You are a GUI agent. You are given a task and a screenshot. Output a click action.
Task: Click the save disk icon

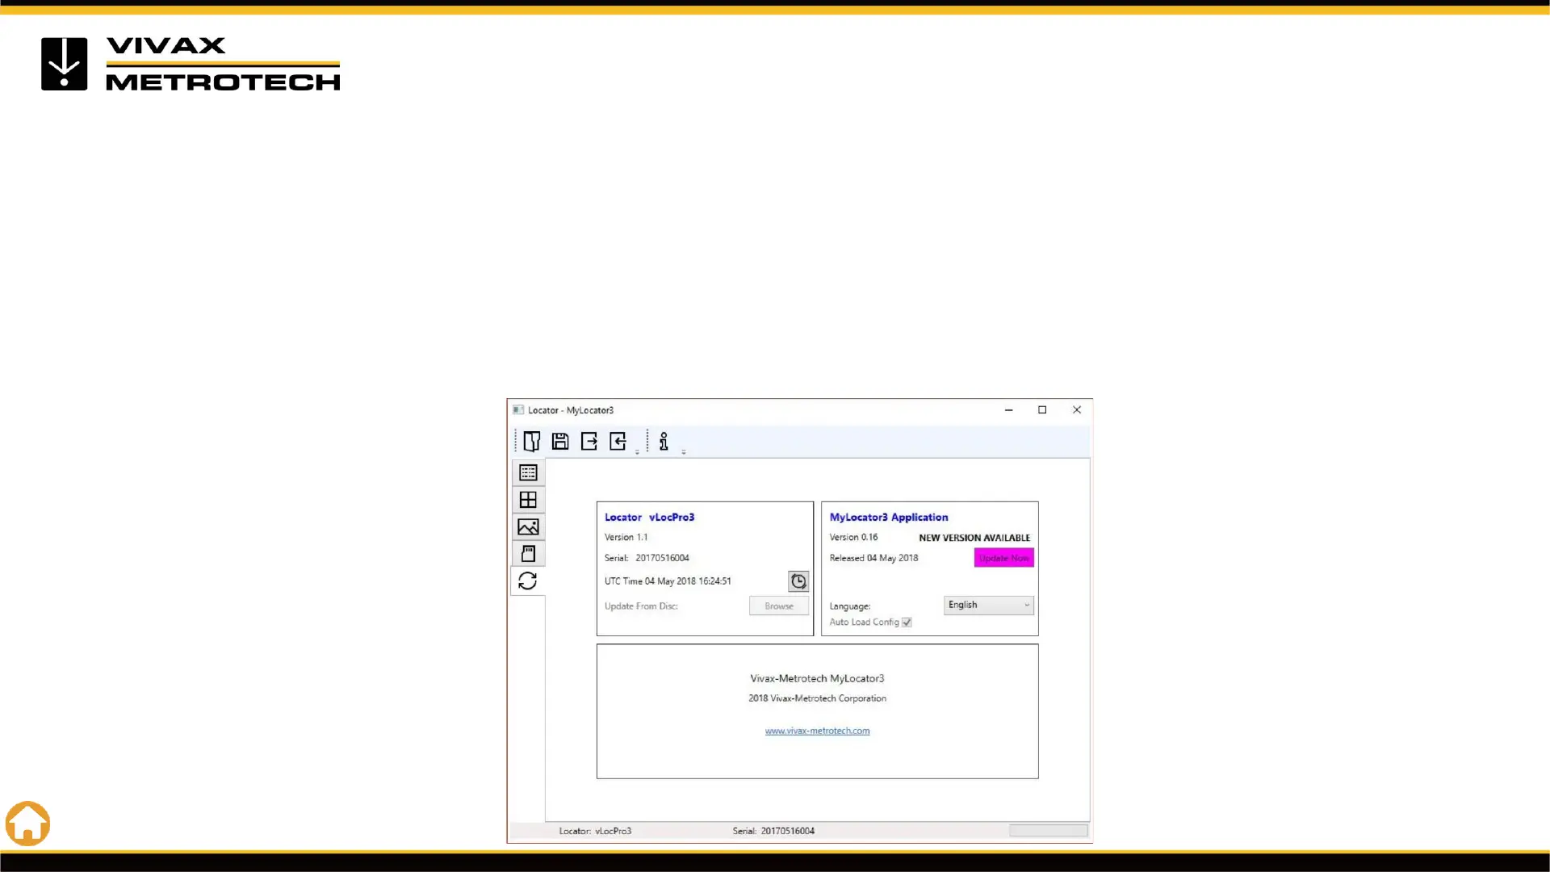(560, 441)
